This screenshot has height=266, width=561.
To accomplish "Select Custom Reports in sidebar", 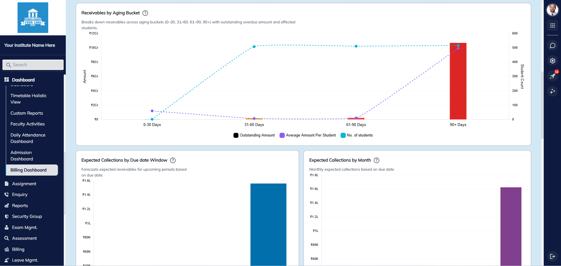I will click(27, 113).
